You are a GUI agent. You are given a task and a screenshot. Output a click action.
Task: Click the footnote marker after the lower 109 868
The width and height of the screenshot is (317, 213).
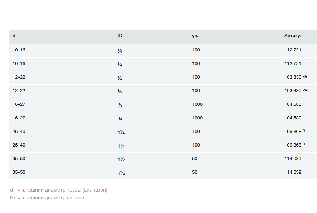304,144
